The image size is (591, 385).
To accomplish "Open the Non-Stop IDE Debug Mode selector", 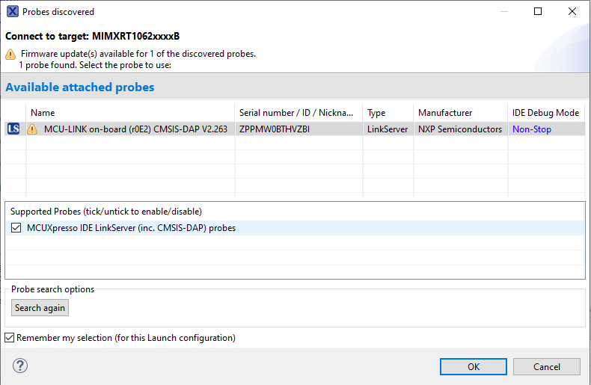I will pos(531,129).
